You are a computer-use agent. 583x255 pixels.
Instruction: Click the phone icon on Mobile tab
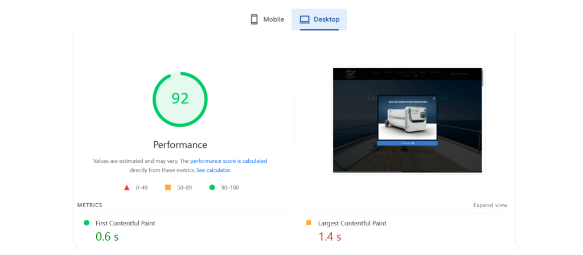tap(254, 19)
